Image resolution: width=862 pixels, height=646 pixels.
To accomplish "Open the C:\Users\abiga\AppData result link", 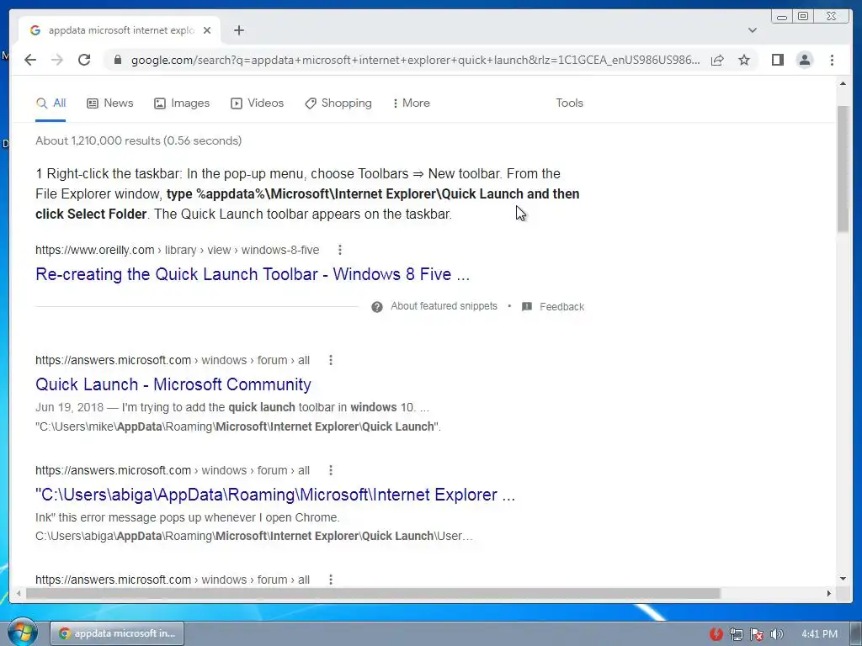I will (x=275, y=495).
